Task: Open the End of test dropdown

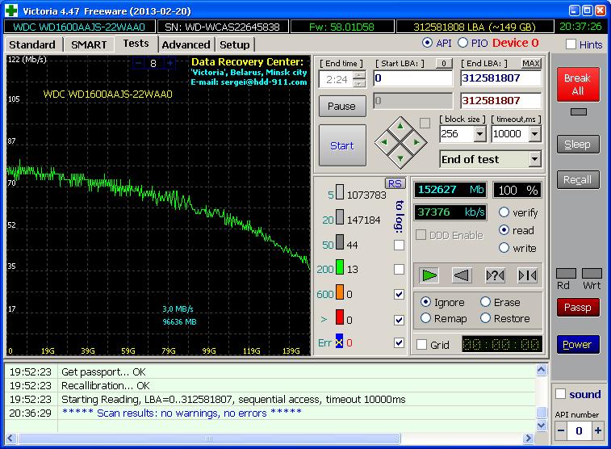Action: [534, 159]
